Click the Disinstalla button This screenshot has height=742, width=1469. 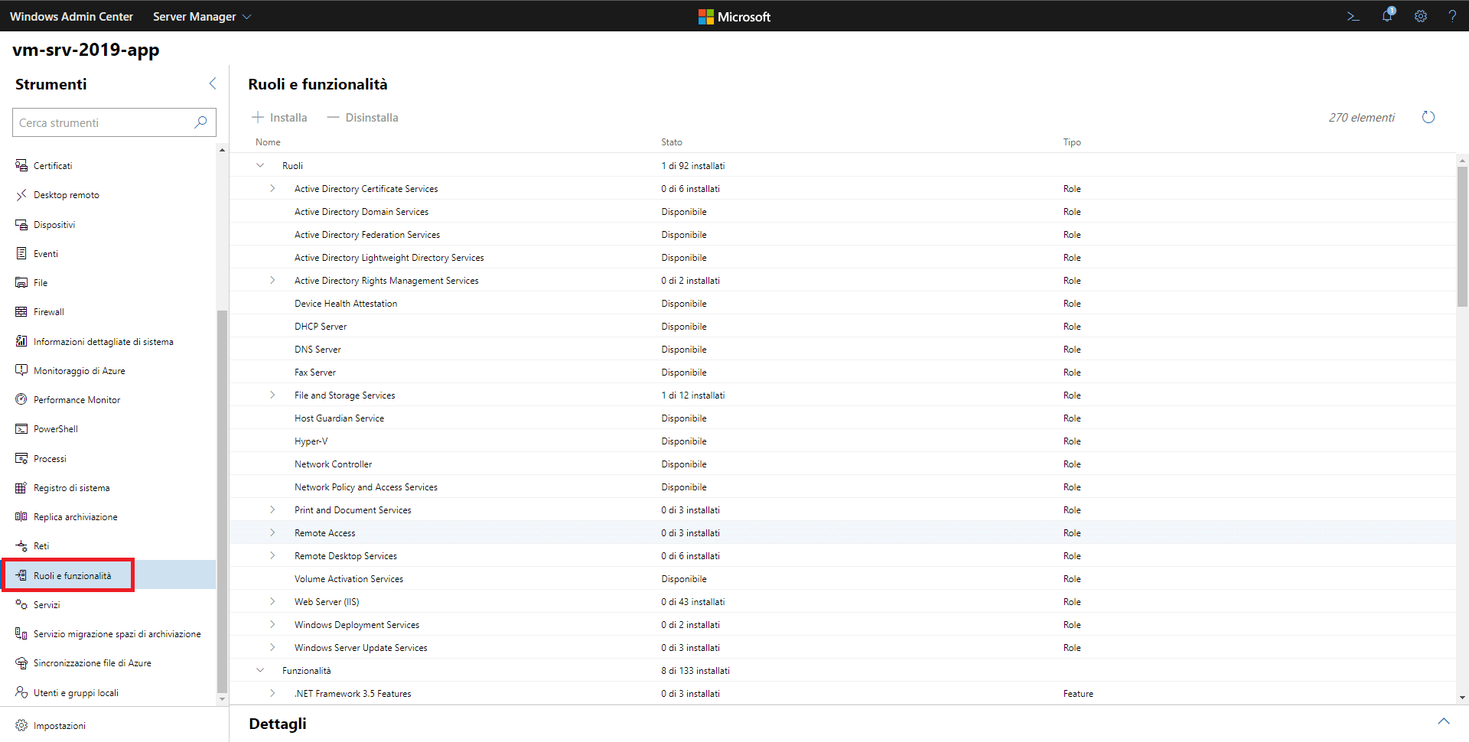point(363,117)
